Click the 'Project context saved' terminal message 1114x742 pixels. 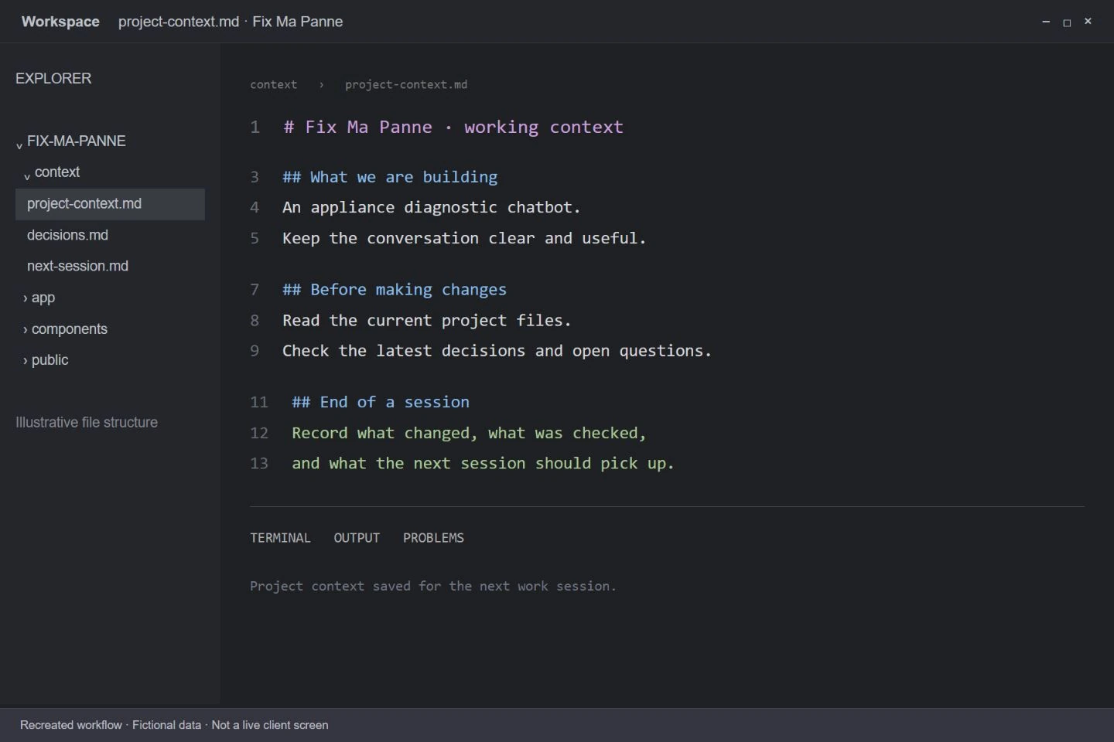point(433,586)
